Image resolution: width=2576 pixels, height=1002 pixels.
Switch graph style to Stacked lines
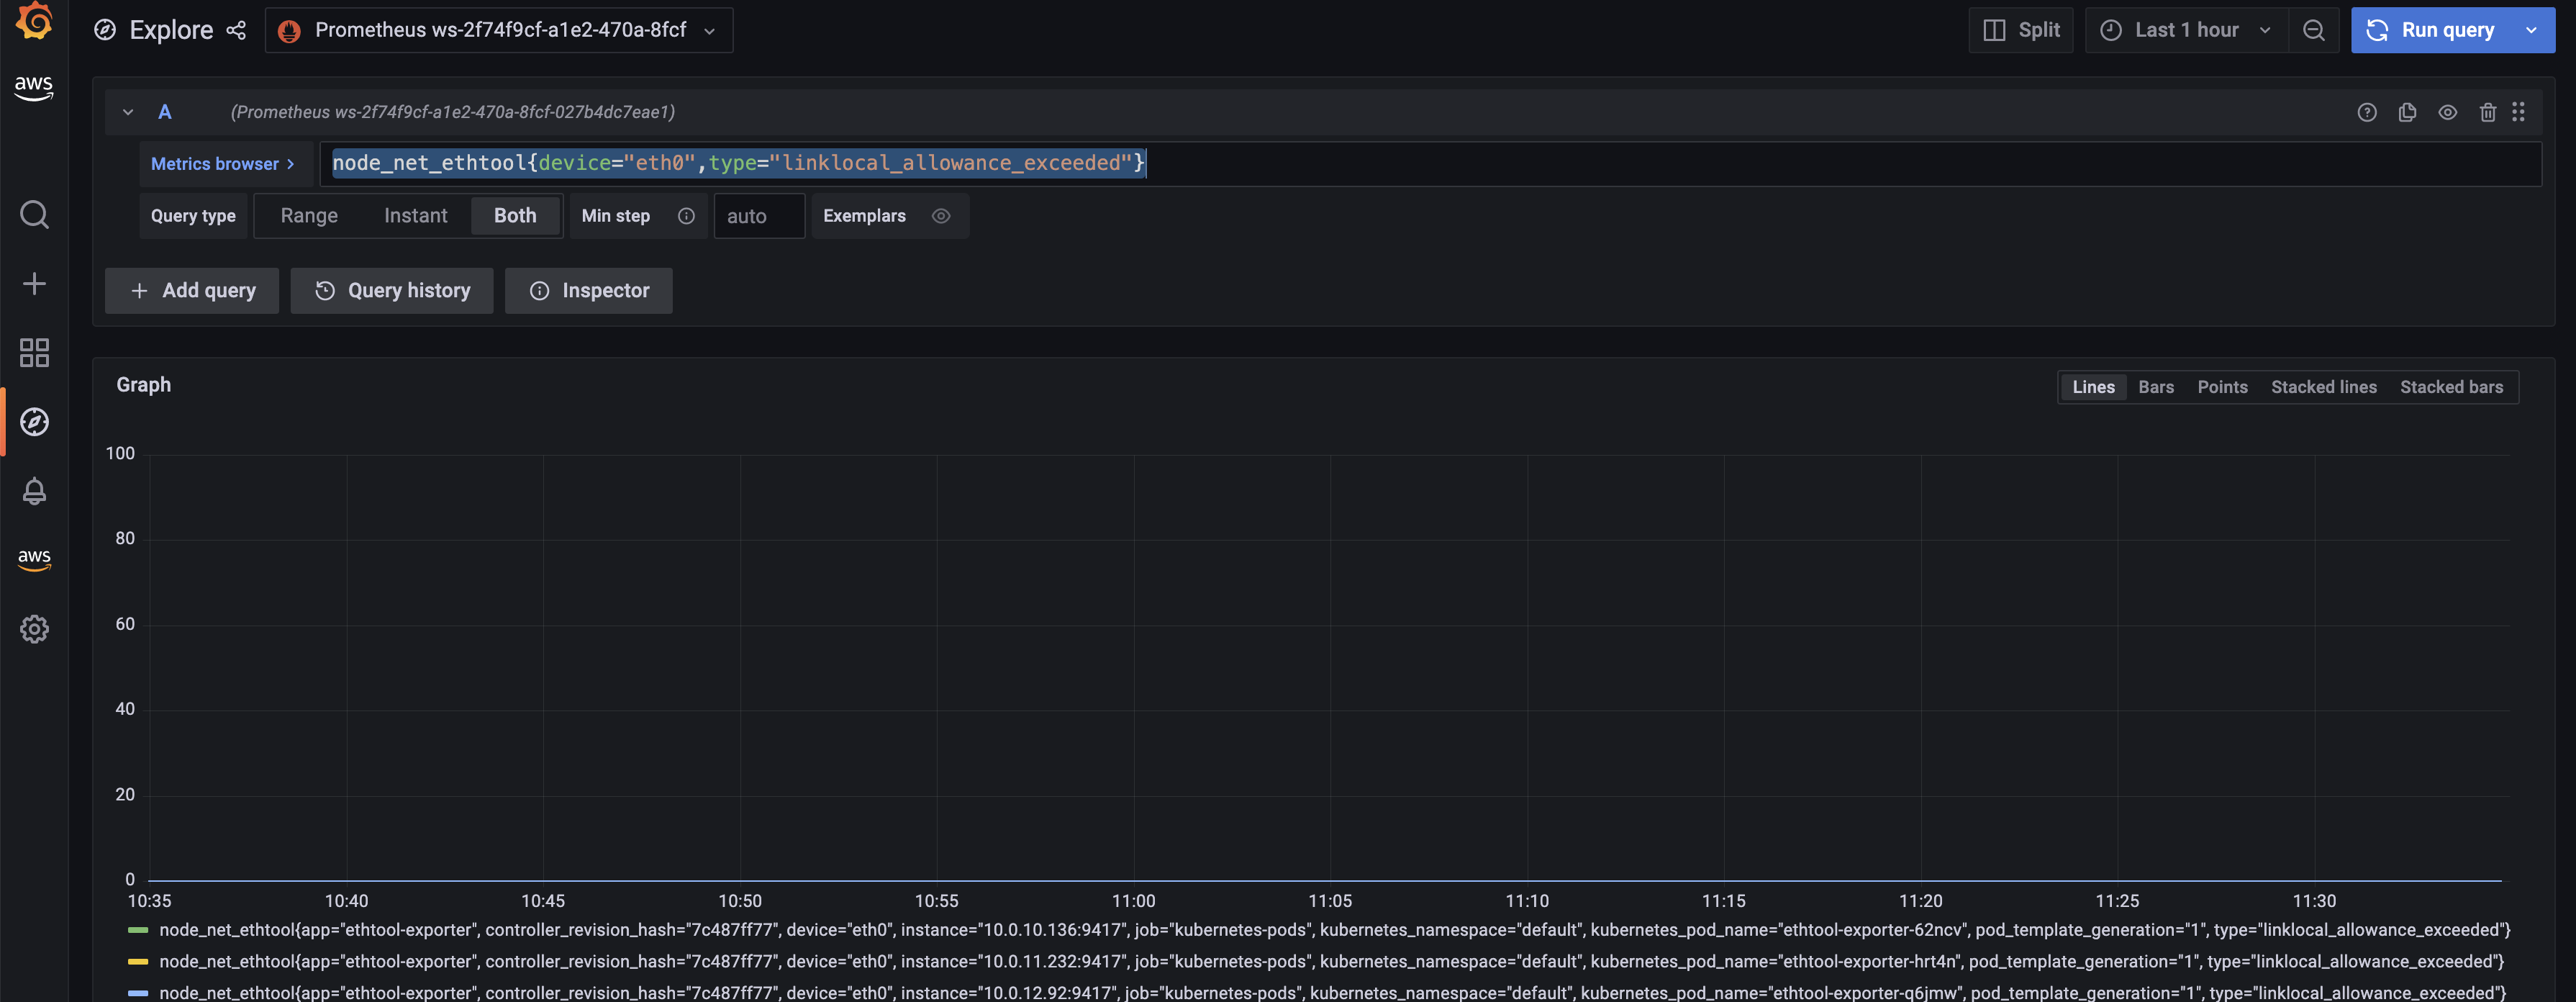(2323, 387)
